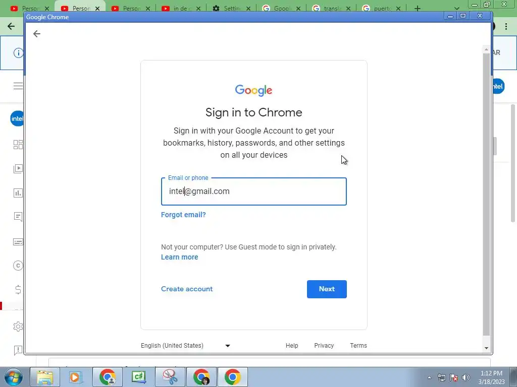The width and height of the screenshot is (517, 387).
Task: Switch to the 'in de' YouTube tab
Action: point(181,9)
